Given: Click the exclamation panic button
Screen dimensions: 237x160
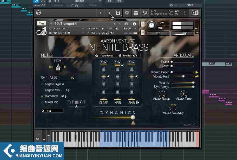Looking at the screenshot, I should point(185,13).
